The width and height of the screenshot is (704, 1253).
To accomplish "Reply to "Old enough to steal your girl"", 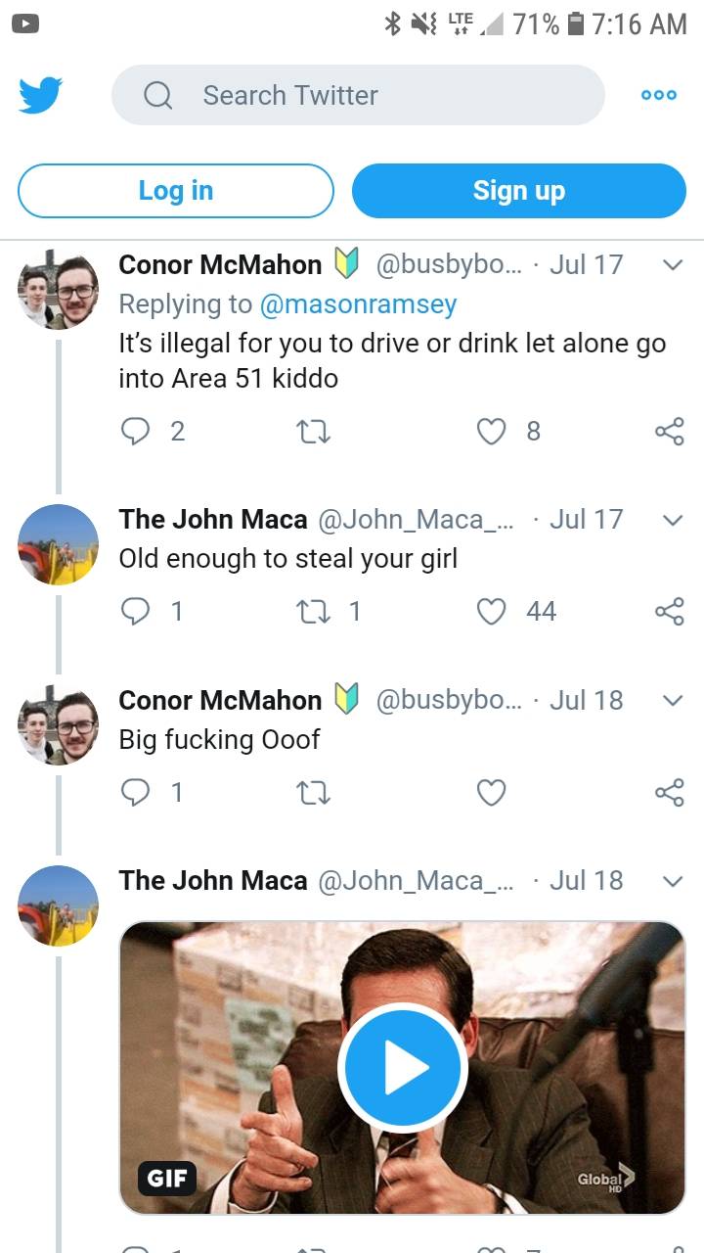I will click(x=134, y=612).
